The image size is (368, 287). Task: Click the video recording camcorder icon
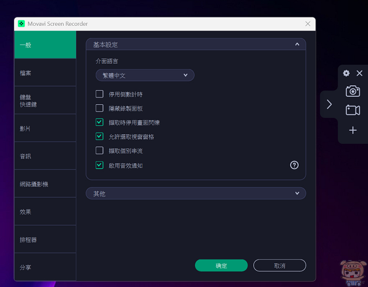click(353, 110)
